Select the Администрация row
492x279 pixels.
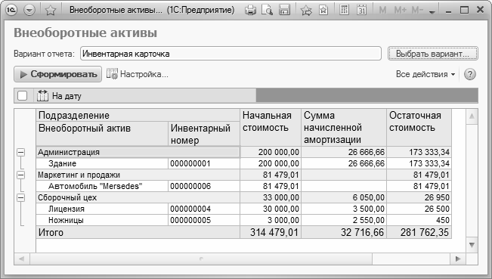pyautogui.click(x=138, y=152)
